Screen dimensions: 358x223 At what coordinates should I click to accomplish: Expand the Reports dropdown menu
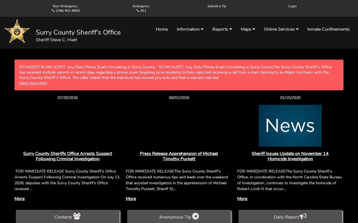tap(222, 29)
